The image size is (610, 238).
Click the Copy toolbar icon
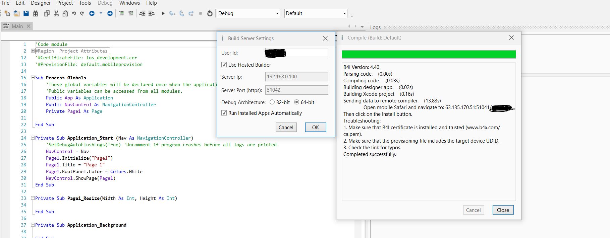(x=47, y=13)
